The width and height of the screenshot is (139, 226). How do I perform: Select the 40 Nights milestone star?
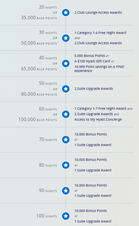[x=66, y=63]
